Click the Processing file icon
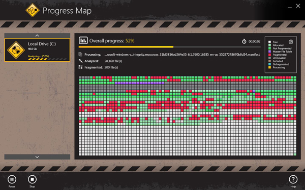Viewport: 305px width, 190px height. (80, 55)
